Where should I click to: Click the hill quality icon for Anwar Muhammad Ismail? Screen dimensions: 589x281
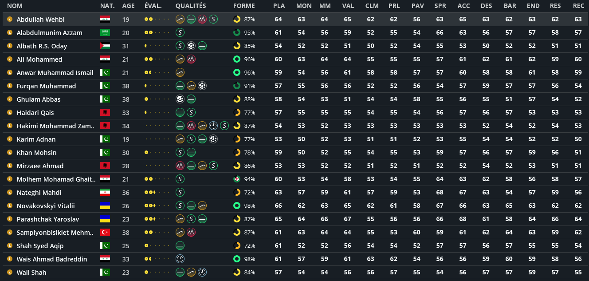[x=180, y=72]
